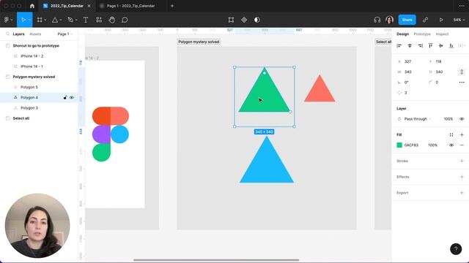Select the Comment tool

coord(125,20)
